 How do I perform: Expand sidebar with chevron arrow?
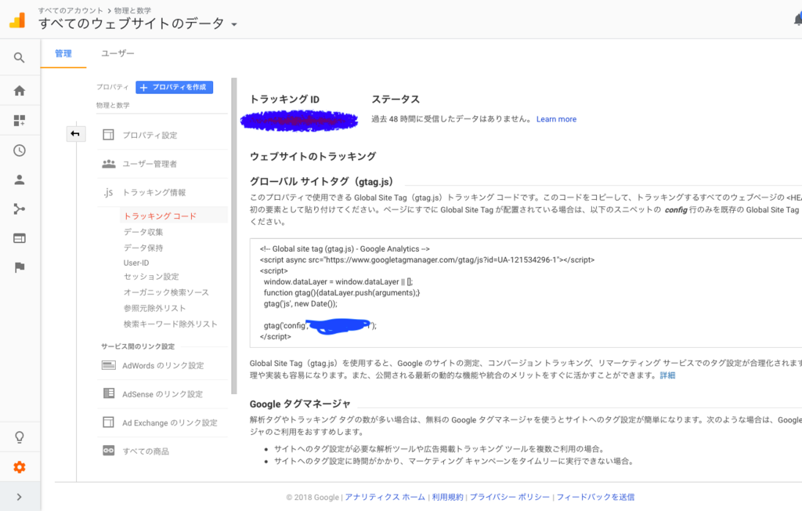(x=20, y=497)
